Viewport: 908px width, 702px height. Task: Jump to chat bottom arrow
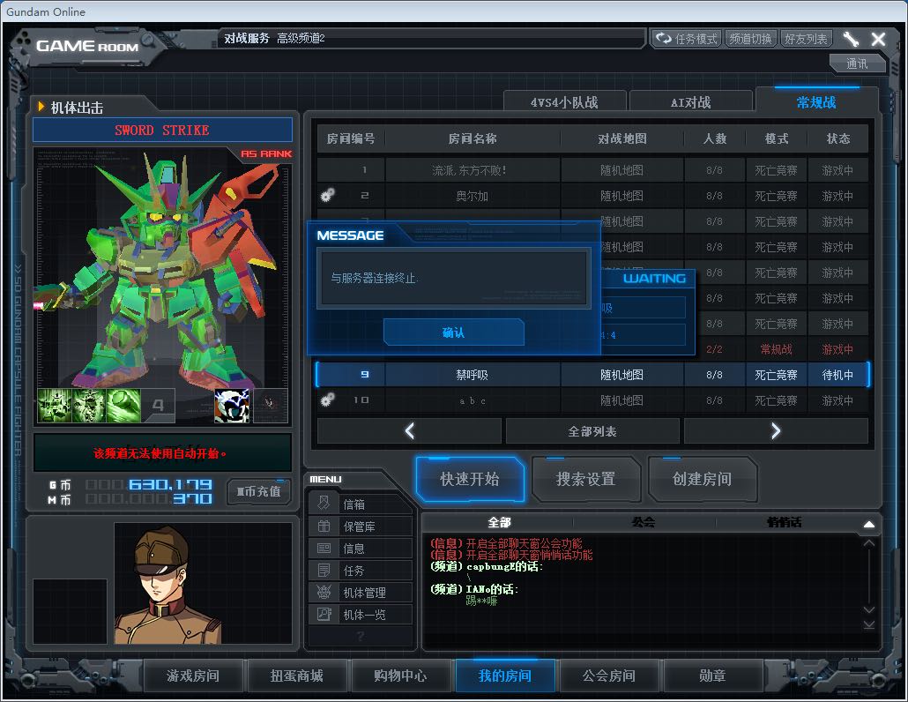[868, 624]
